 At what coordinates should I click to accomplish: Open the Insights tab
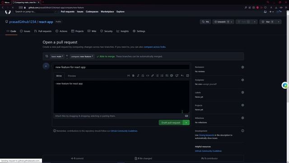tap(122, 31)
